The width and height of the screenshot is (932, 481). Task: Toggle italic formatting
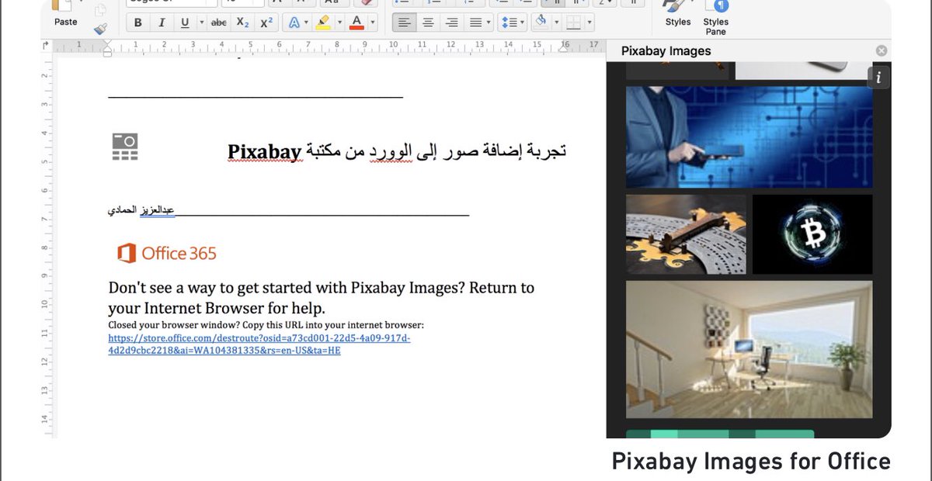162,22
